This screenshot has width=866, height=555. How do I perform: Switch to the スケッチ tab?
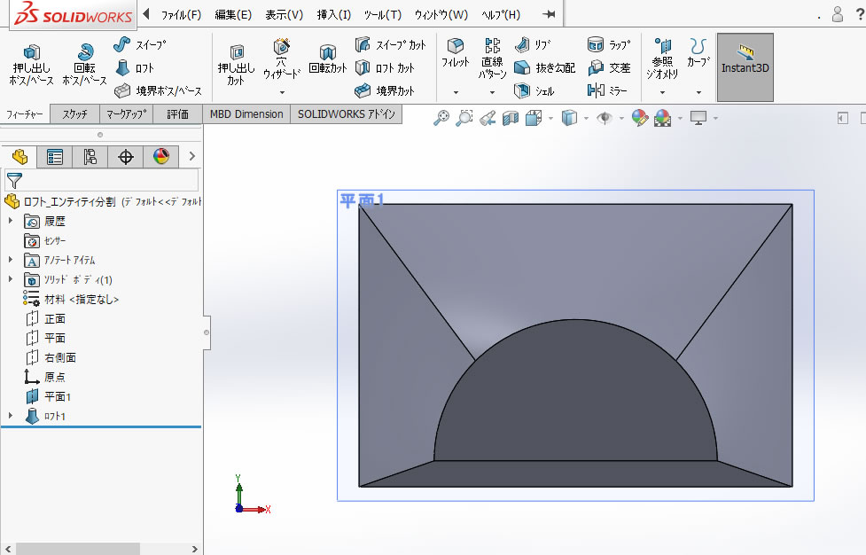[x=74, y=114]
